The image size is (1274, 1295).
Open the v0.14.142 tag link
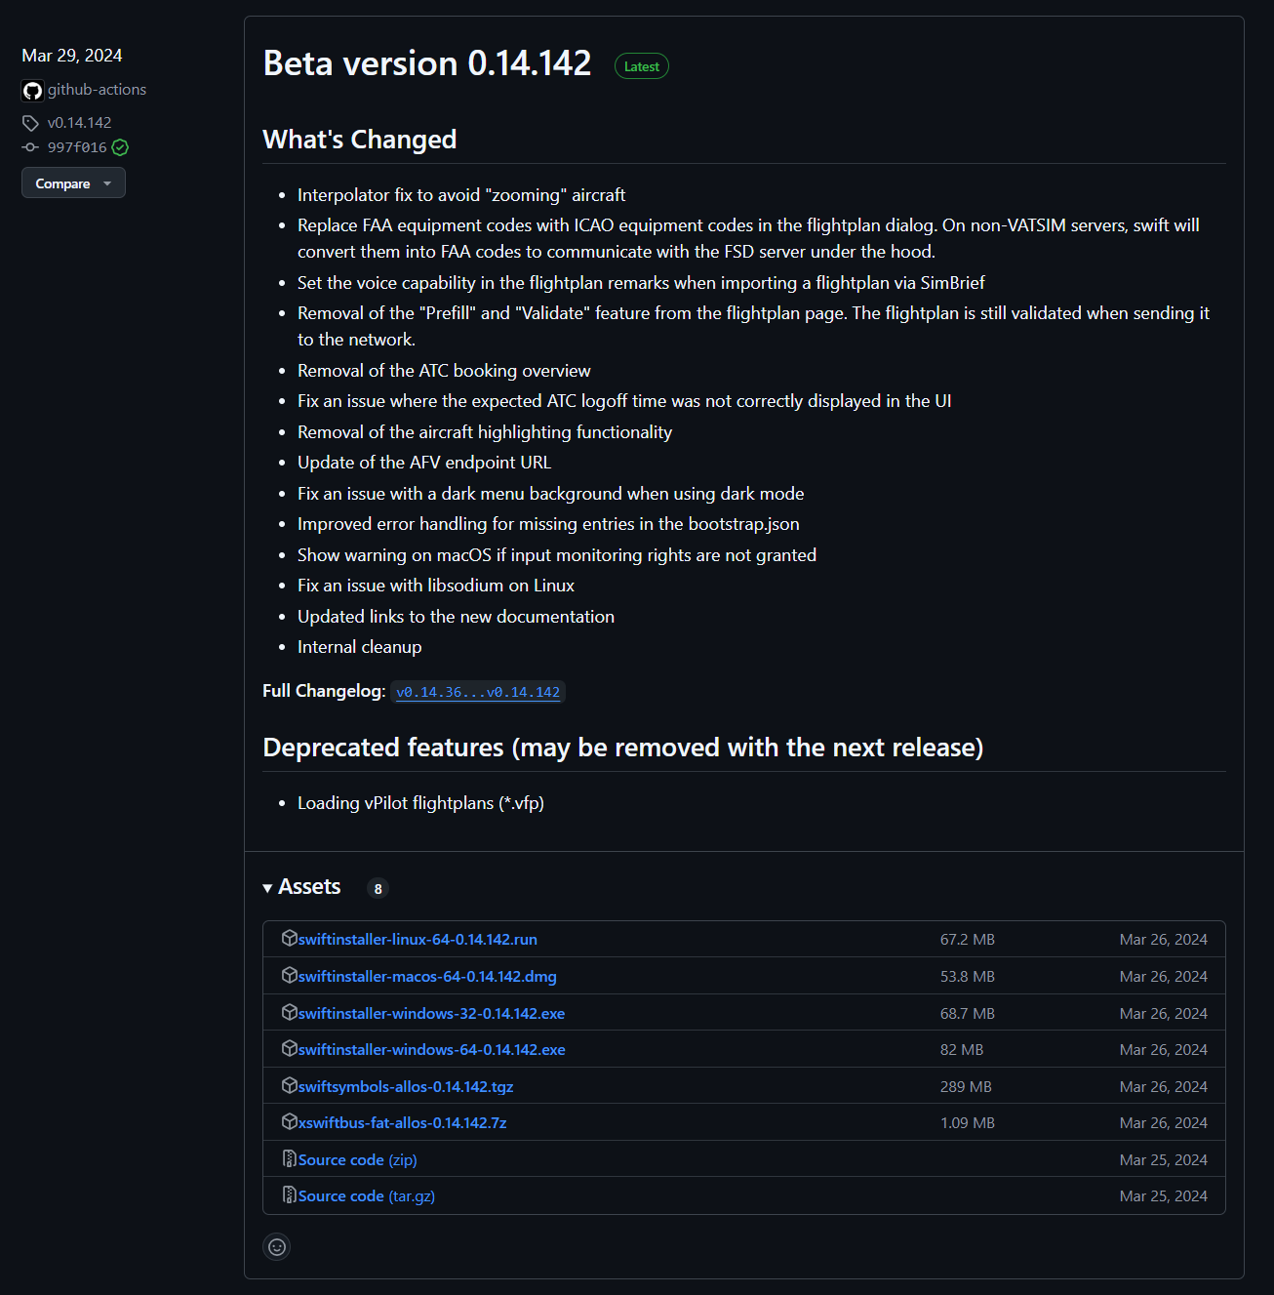click(79, 122)
